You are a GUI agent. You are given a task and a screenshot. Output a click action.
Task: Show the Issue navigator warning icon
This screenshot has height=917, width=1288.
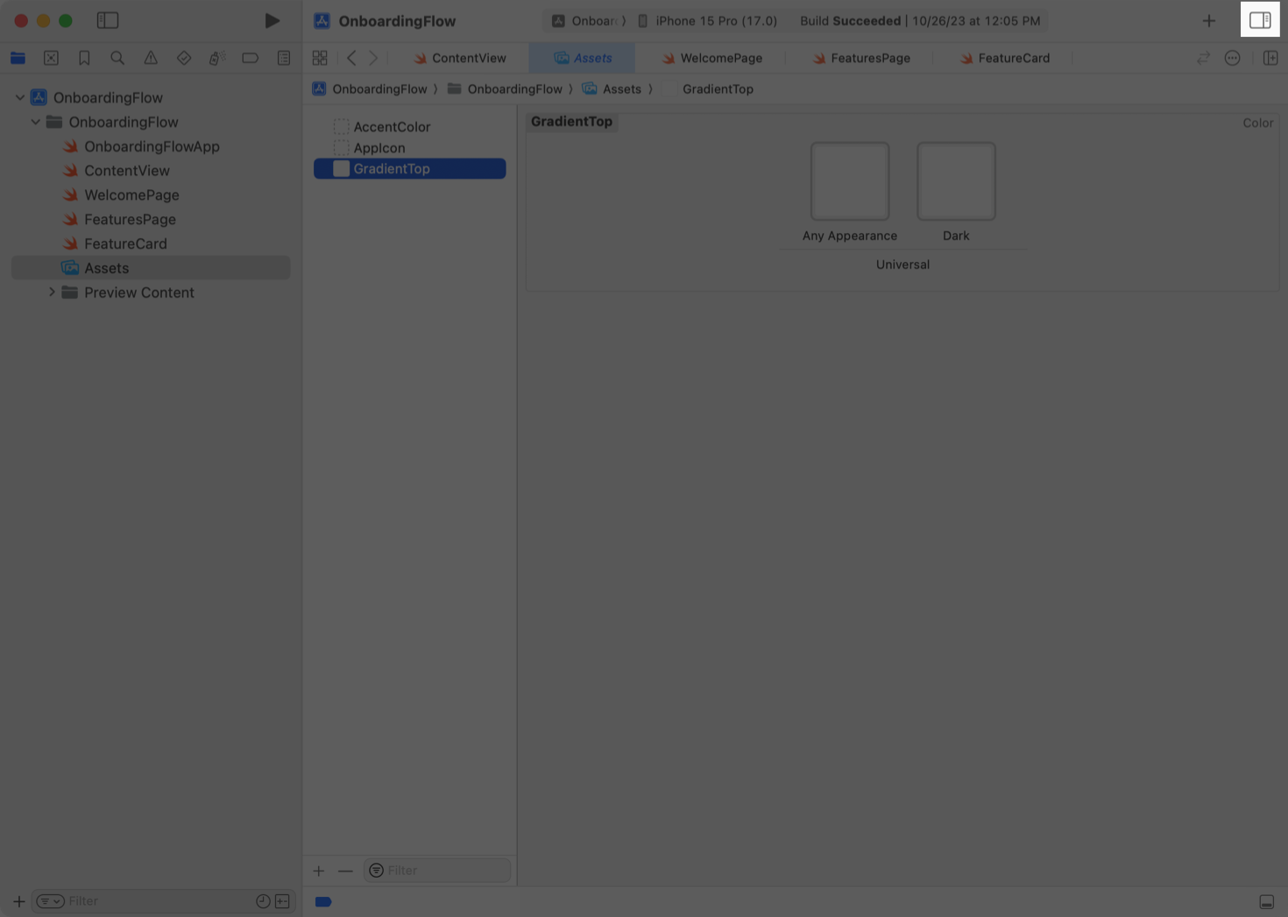[151, 58]
